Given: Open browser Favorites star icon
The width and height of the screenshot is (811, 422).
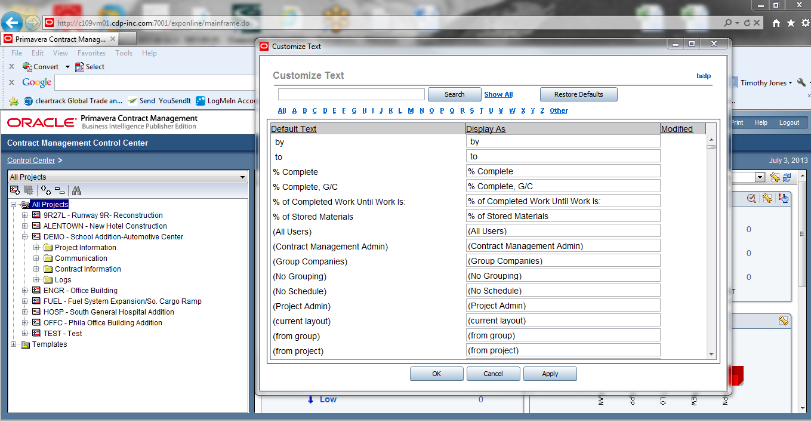Looking at the screenshot, I should click(791, 23).
